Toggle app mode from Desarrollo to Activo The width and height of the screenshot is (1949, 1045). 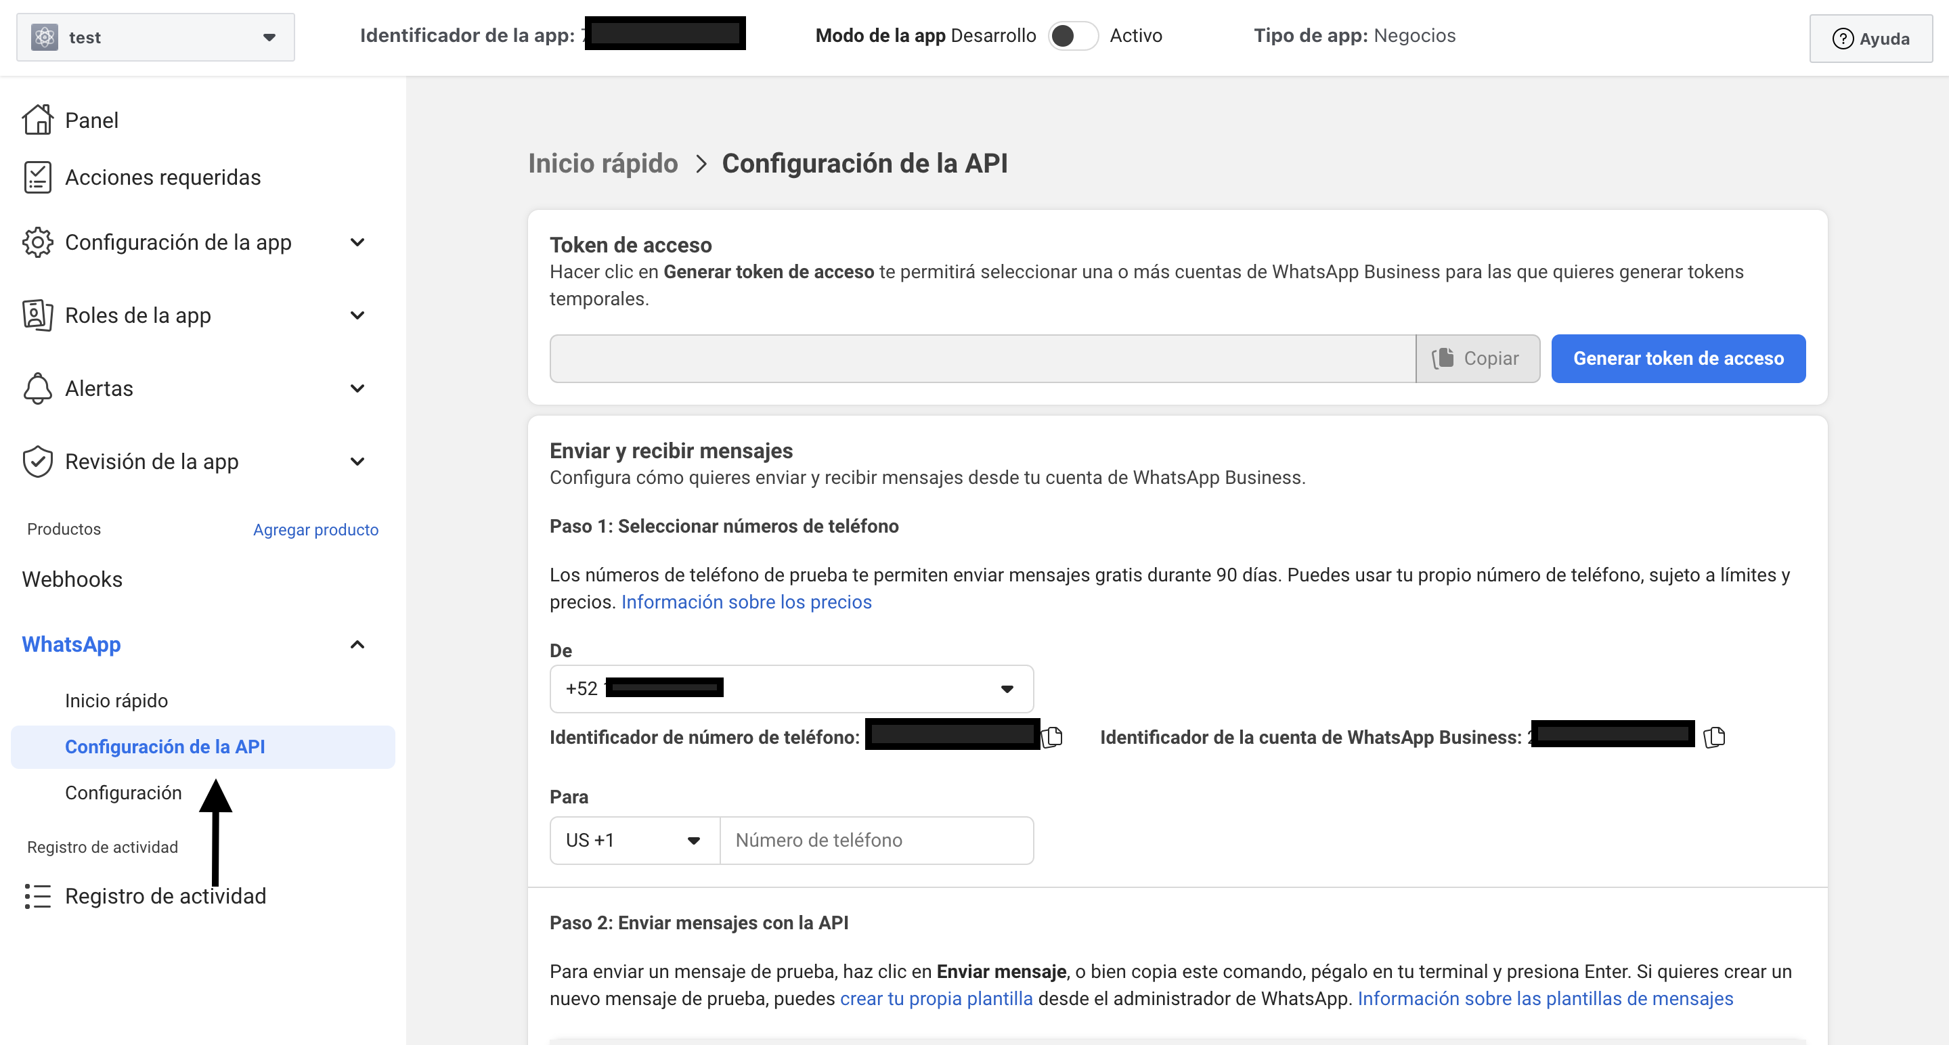[1073, 36]
